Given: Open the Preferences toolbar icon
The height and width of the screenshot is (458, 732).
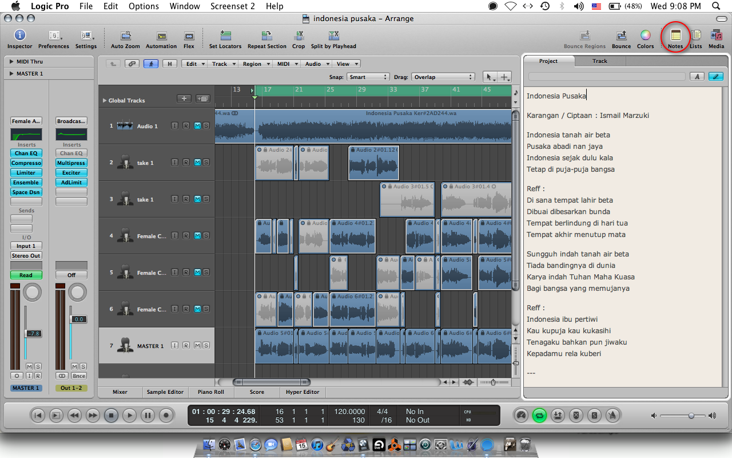Looking at the screenshot, I should pyautogui.click(x=54, y=35).
